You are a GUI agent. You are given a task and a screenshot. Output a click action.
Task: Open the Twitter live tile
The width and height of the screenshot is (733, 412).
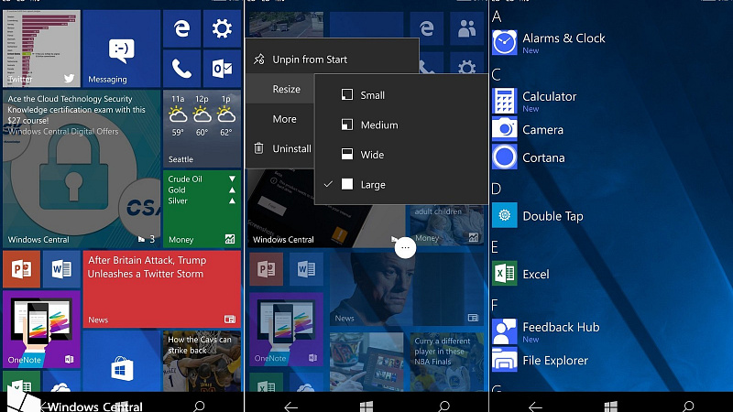pos(41,49)
